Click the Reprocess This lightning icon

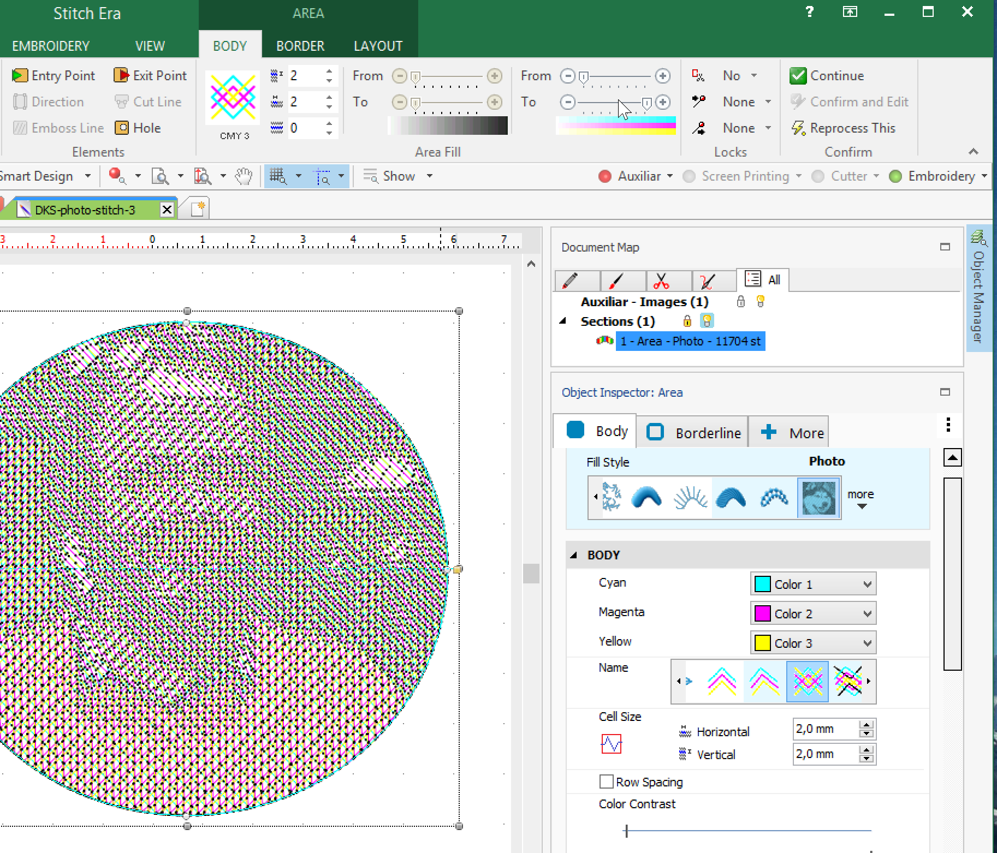798,128
